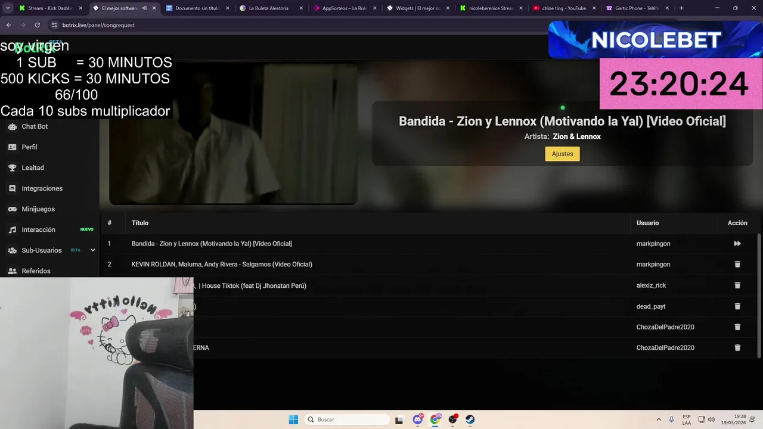Click the Título column header
Image resolution: width=763 pixels, height=429 pixels.
[140, 223]
